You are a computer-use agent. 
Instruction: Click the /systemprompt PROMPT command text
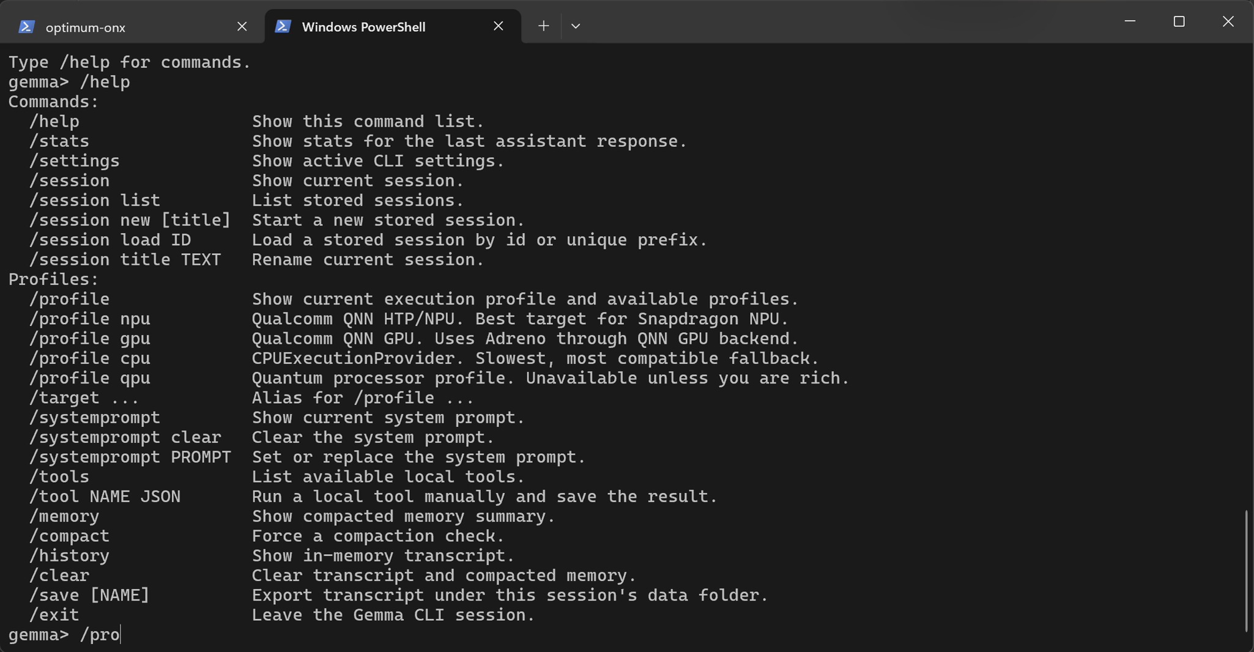(130, 457)
